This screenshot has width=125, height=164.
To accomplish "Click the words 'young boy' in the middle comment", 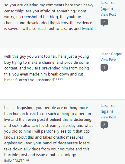I will click(47, 59).
